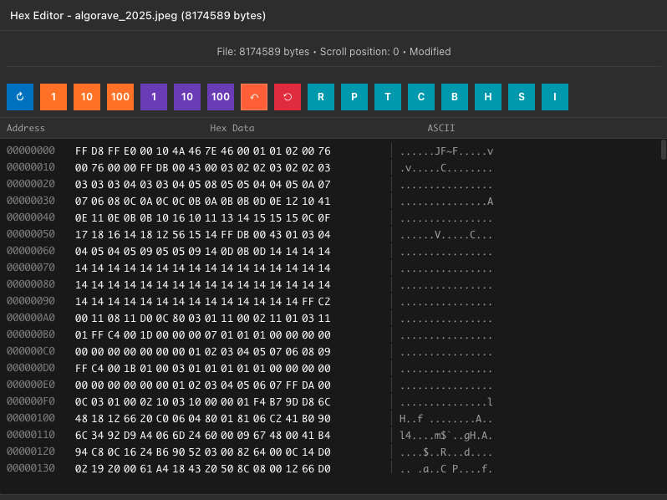Click the vertical scrollbar thumb in hex view
The width and height of the screenshot is (667, 500).
[x=663, y=149]
